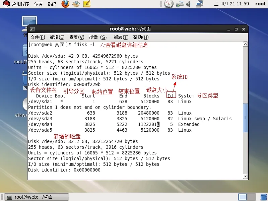Click the Red Hat logo icon
268x201 pixels.
[6, 4]
